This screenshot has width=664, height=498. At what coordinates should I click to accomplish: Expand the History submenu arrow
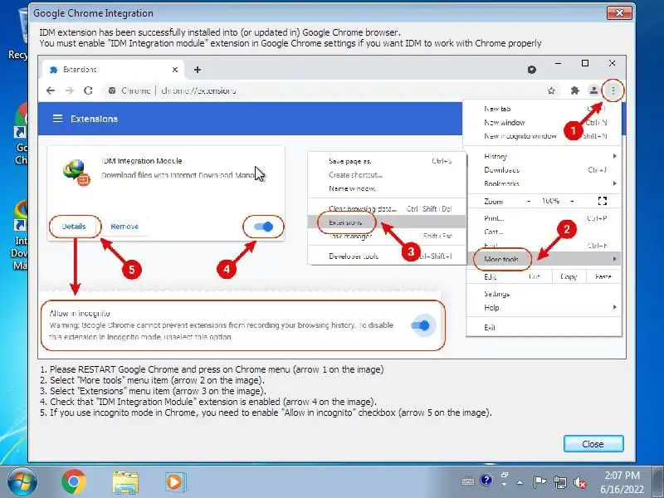point(614,156)
